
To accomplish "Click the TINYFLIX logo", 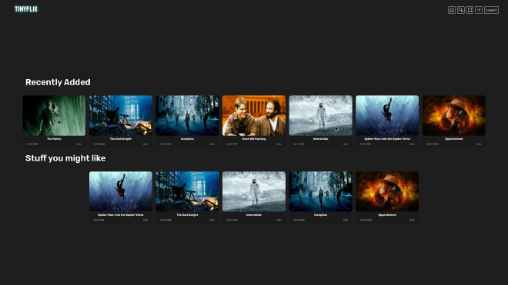I will pyautogui.click(x=26, y=9).
